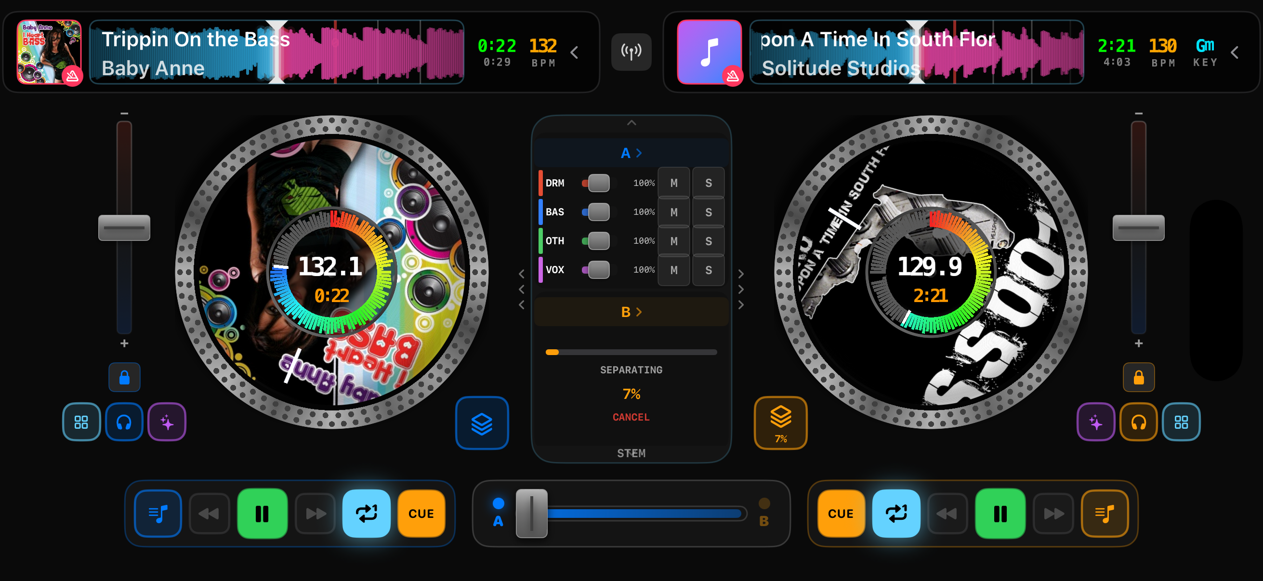Hit deck A CUE button
1263x581 pixels.
click(x=421, y=514)
